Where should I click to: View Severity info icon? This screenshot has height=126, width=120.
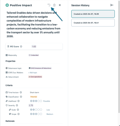point(17,105)
